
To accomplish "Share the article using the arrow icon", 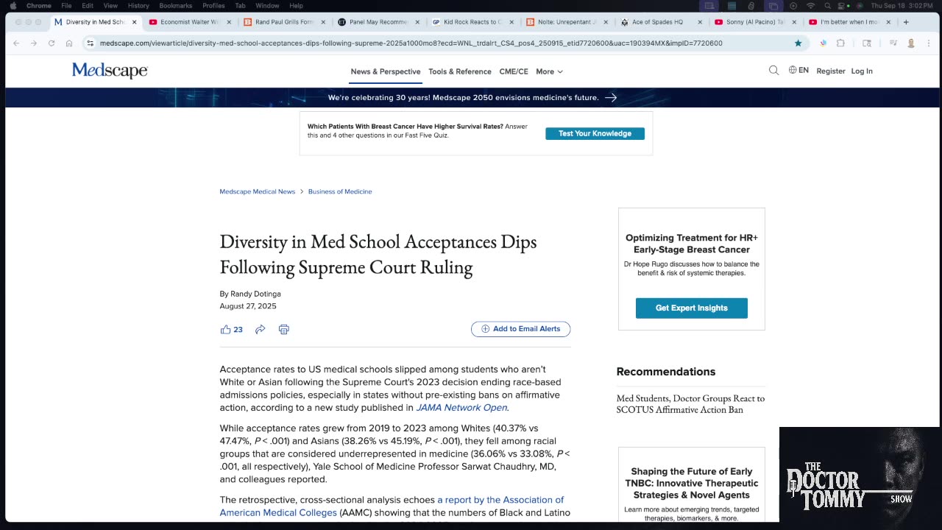I will pos(260,329).
